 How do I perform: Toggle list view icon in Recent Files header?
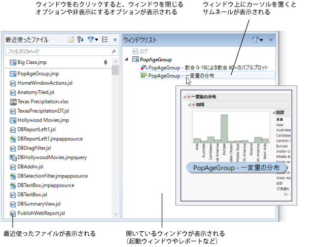[x=104, y=40]
